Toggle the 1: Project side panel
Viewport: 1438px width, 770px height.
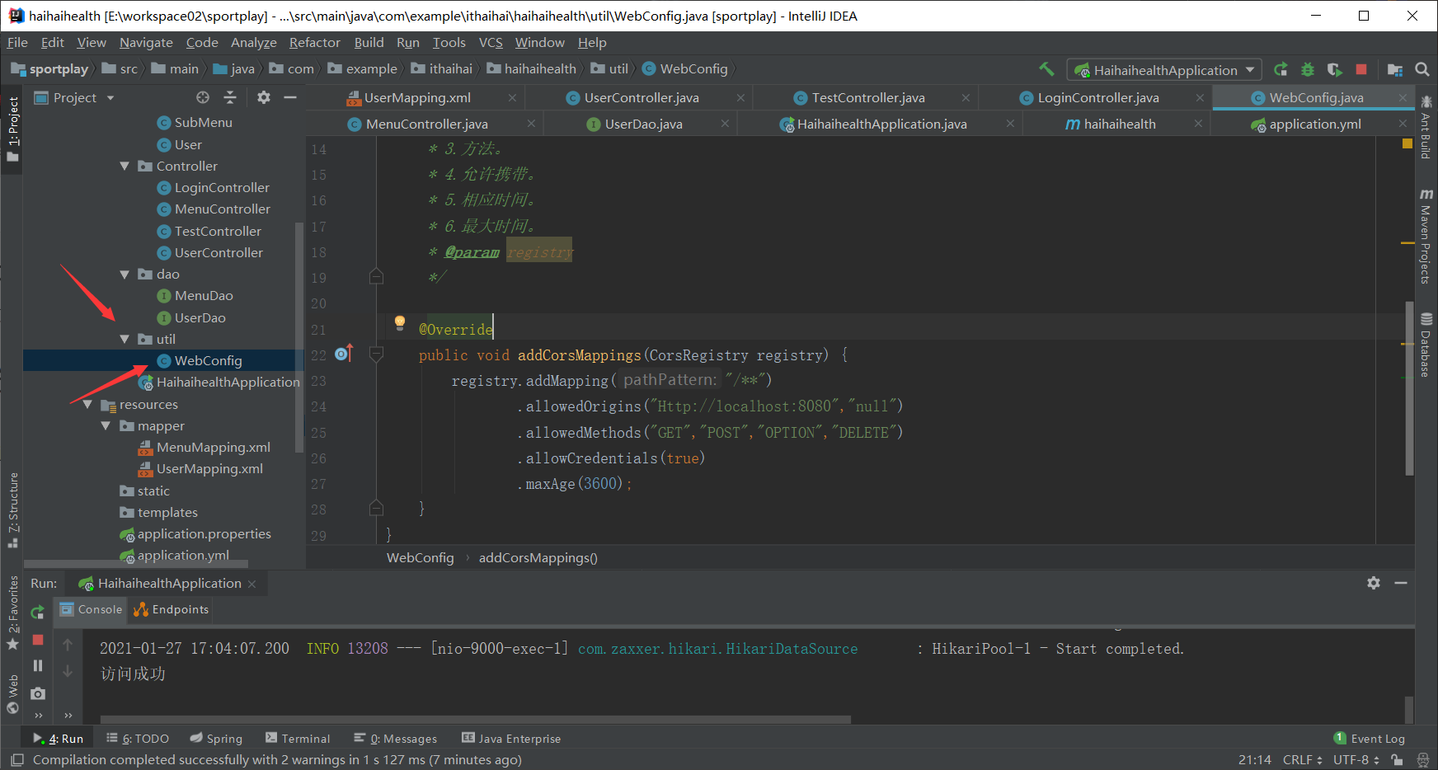point(12,129)
